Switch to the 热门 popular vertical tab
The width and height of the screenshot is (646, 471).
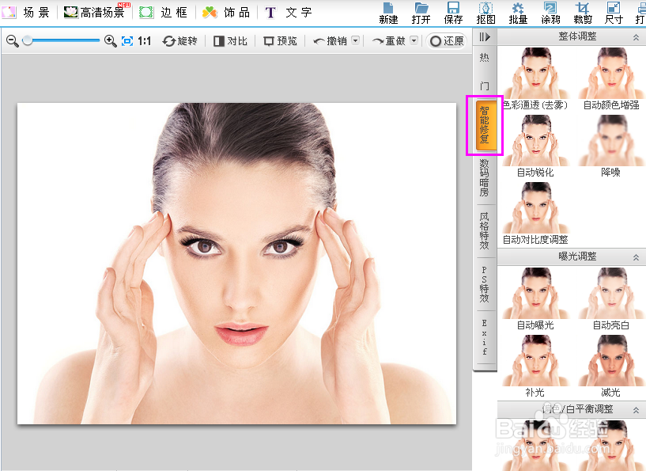485,71
